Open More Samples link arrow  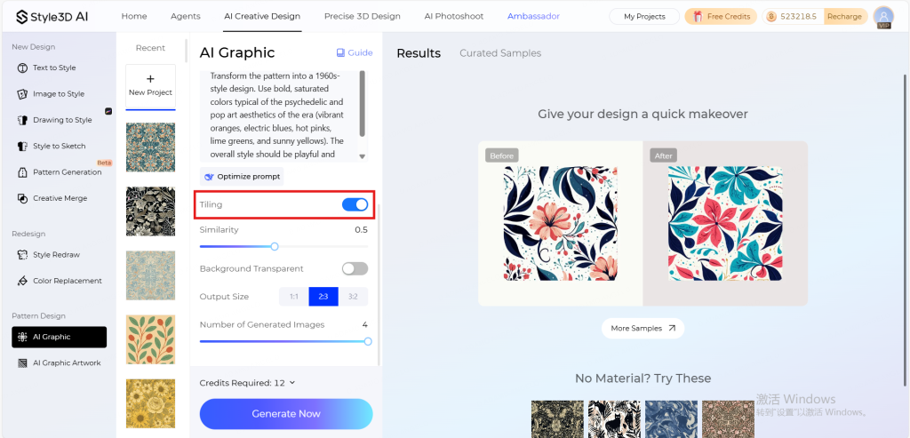tap(672, 329)
